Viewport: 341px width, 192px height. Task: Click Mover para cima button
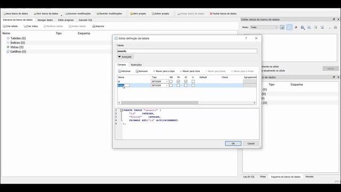click(190, 71)
